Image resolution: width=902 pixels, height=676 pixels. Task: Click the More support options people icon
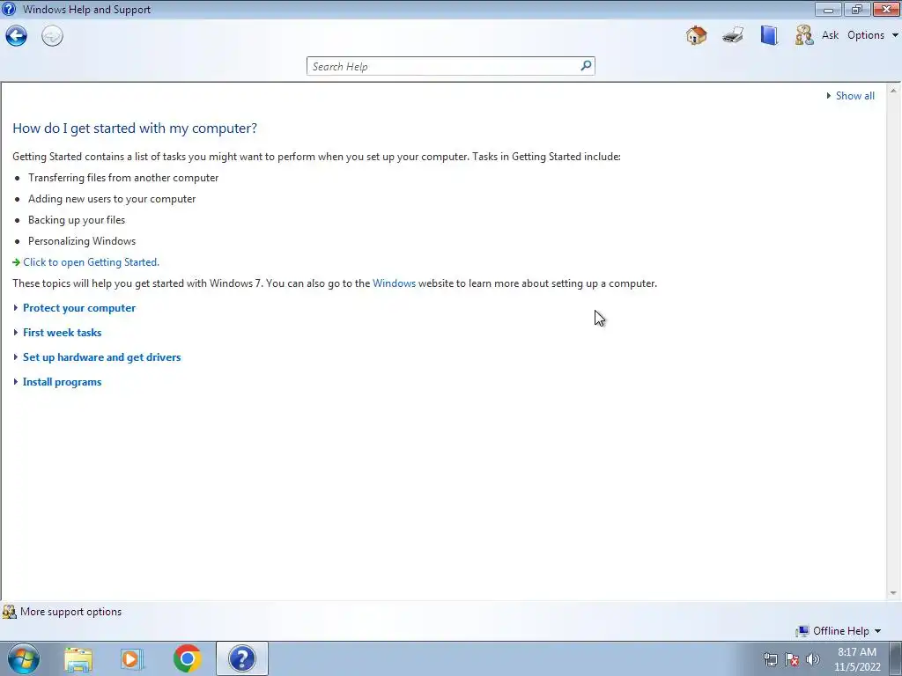(x=9, y=612)
